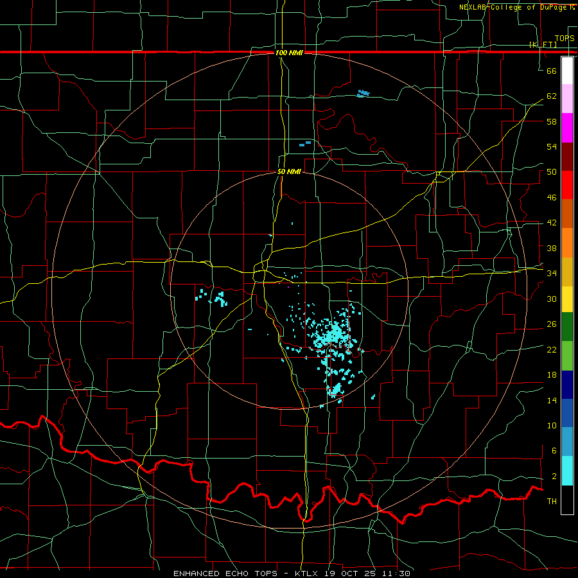
Task: Click the "50" legend value
Action: pyautogui.click(x=552, y=172)
